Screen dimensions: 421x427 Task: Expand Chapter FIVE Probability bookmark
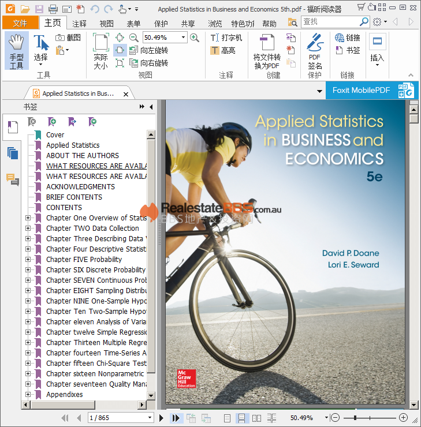click(28, 260)
